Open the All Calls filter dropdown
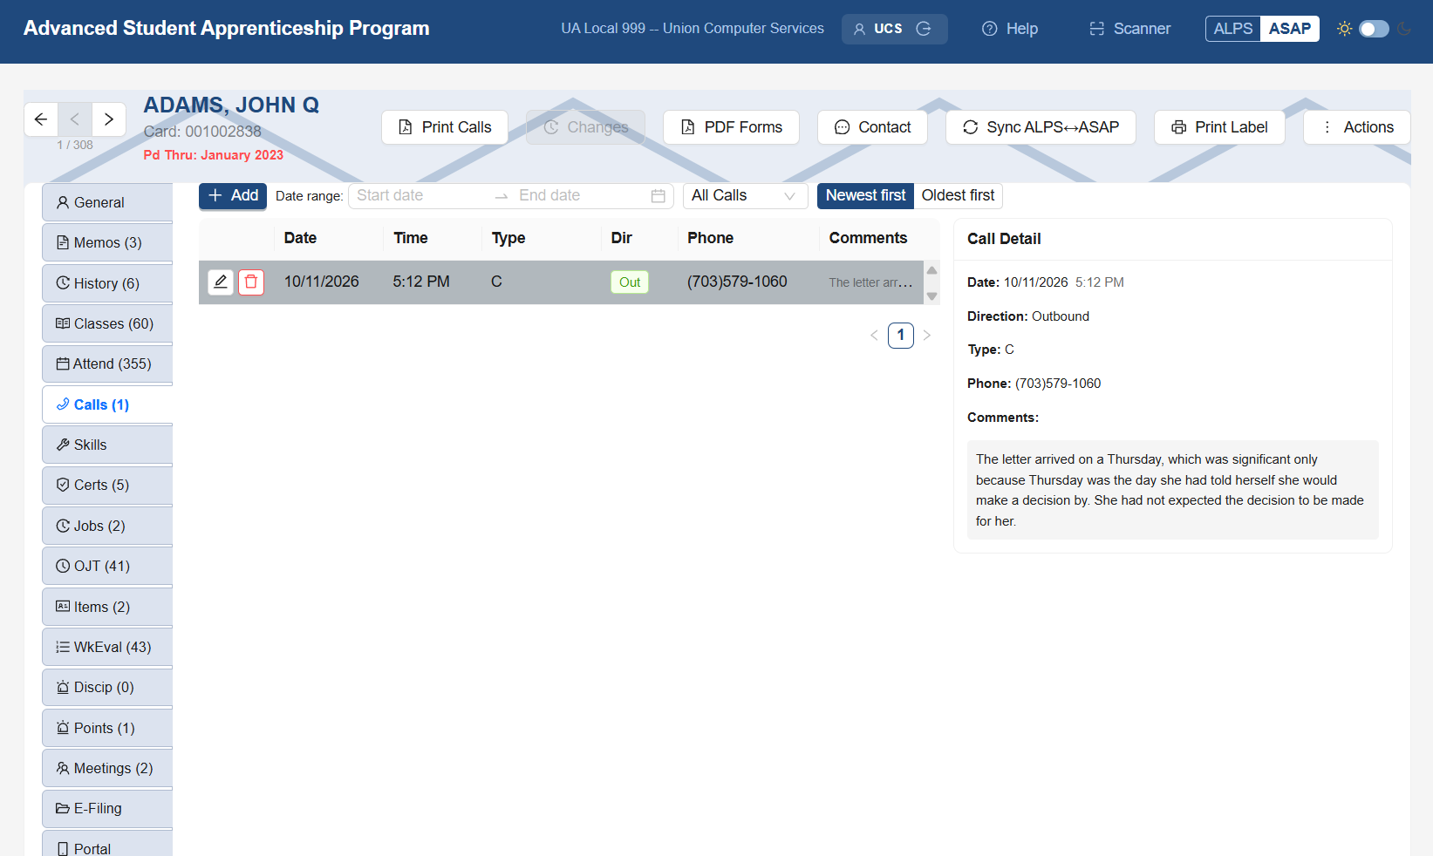This screenshot has height=856, width=1433. [745, 196]
